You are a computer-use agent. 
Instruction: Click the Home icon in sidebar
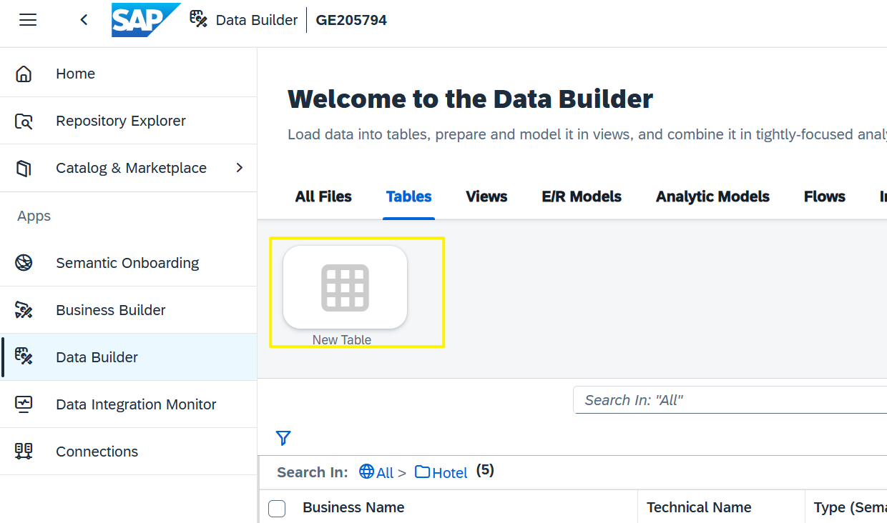tap(24, 74)
